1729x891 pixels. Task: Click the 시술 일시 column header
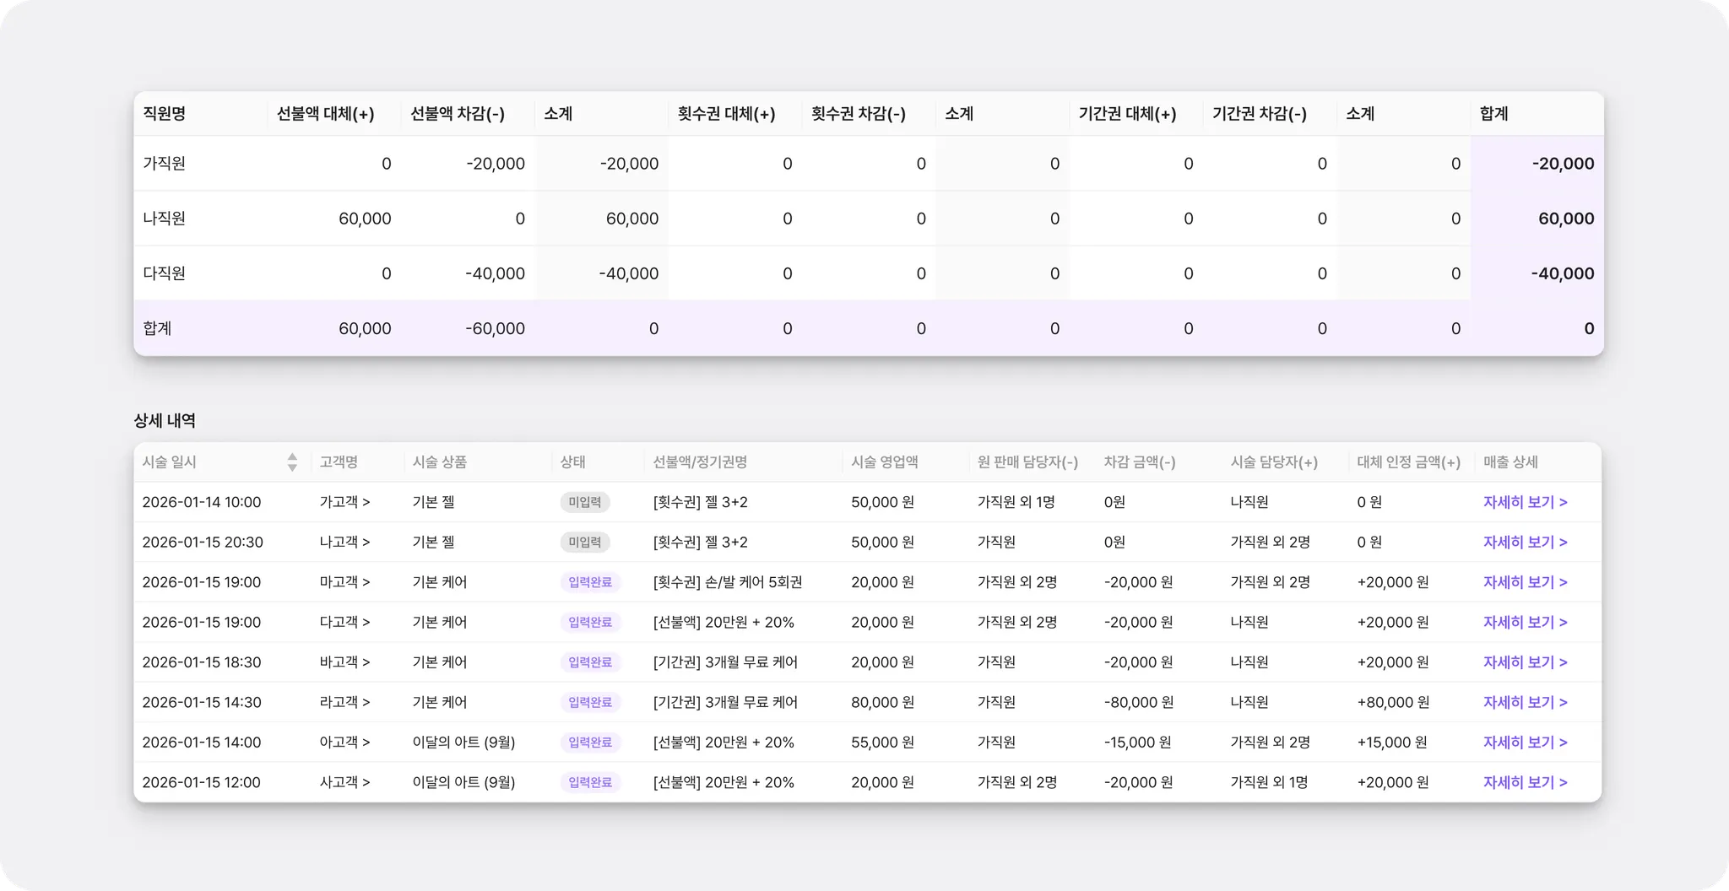click(x=170, y=462)
